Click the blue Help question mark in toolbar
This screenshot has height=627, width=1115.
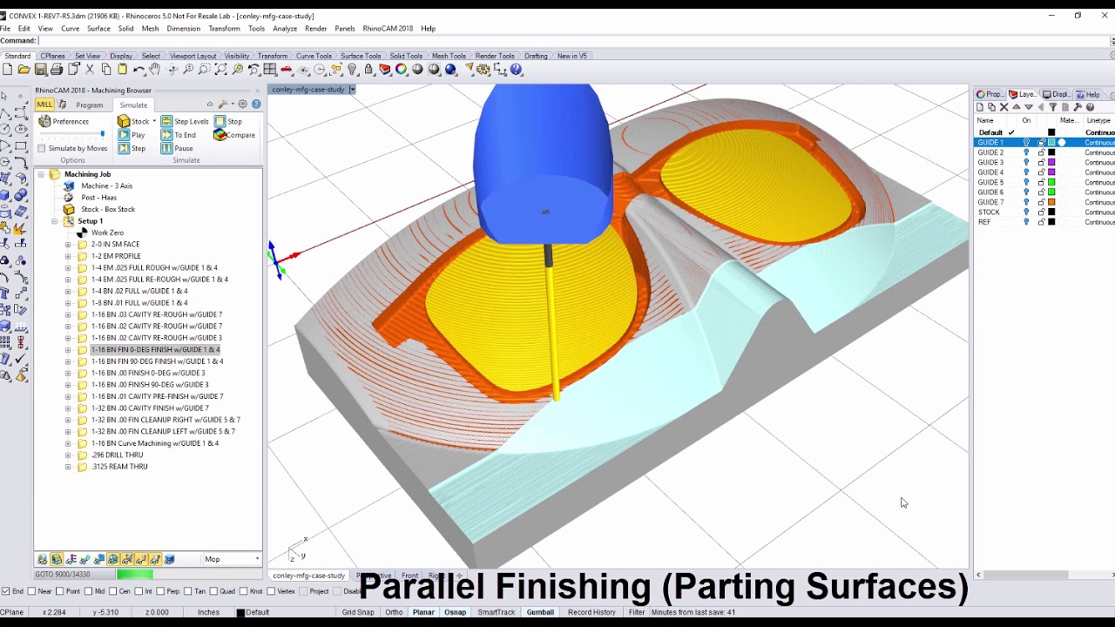click(x=516, y=70)
